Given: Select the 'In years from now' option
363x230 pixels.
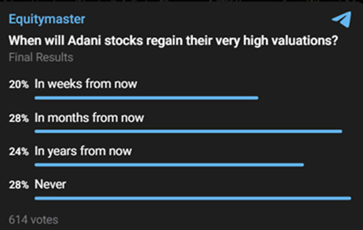Looking at the screenshot, I should 83,151.
